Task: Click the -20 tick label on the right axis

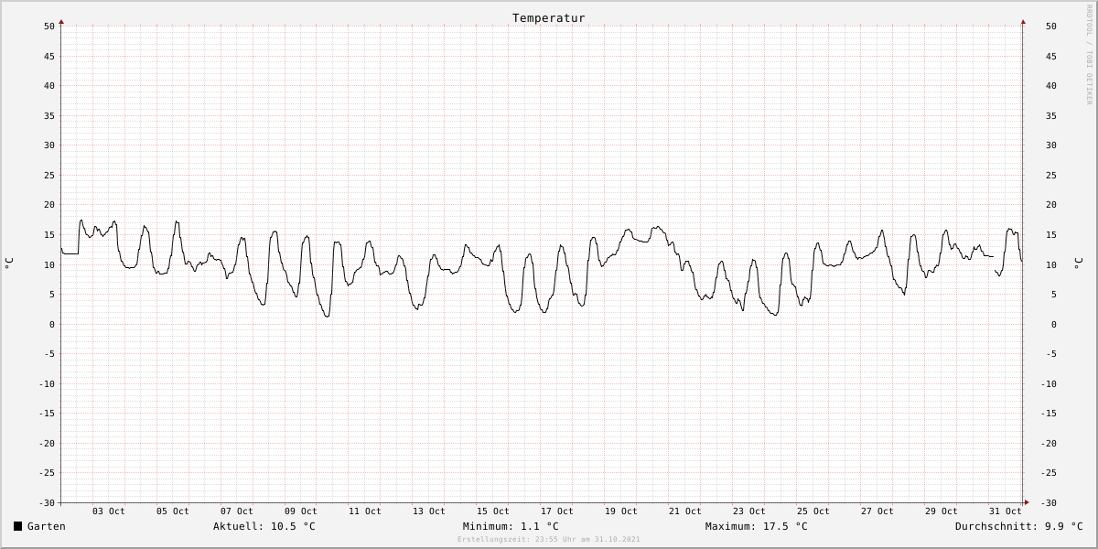Action: pyautogui.click(x=1050, y=443)
